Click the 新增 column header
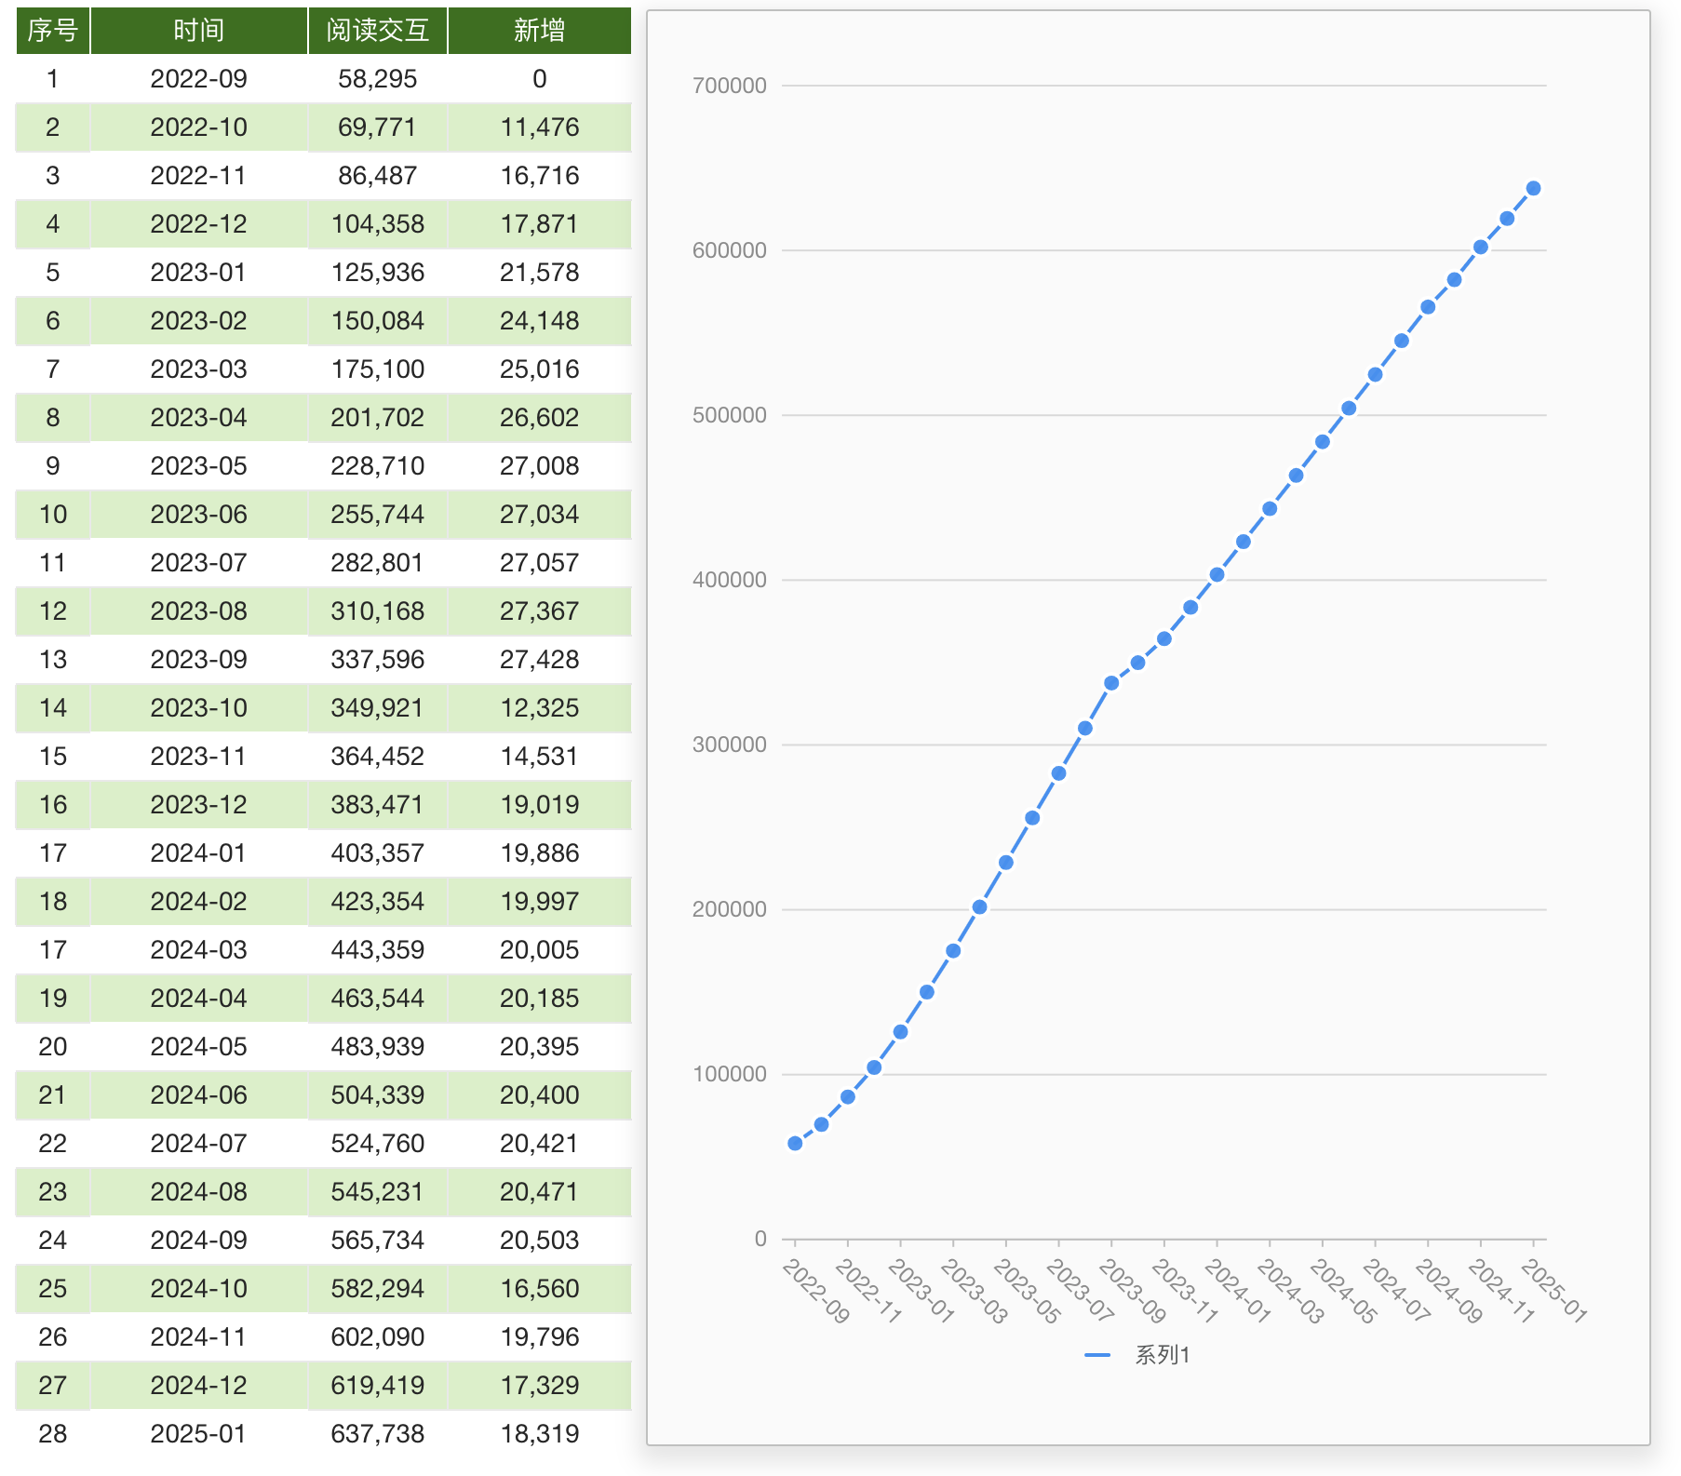 (x=540, y=31)
